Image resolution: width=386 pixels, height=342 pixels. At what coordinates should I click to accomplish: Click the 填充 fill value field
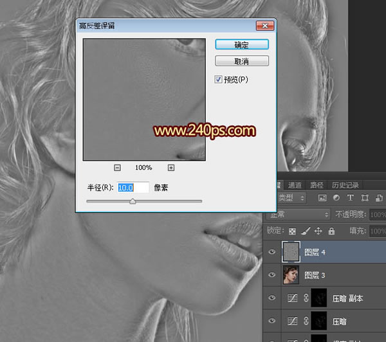pyautogui.click(x=378, y=231)
